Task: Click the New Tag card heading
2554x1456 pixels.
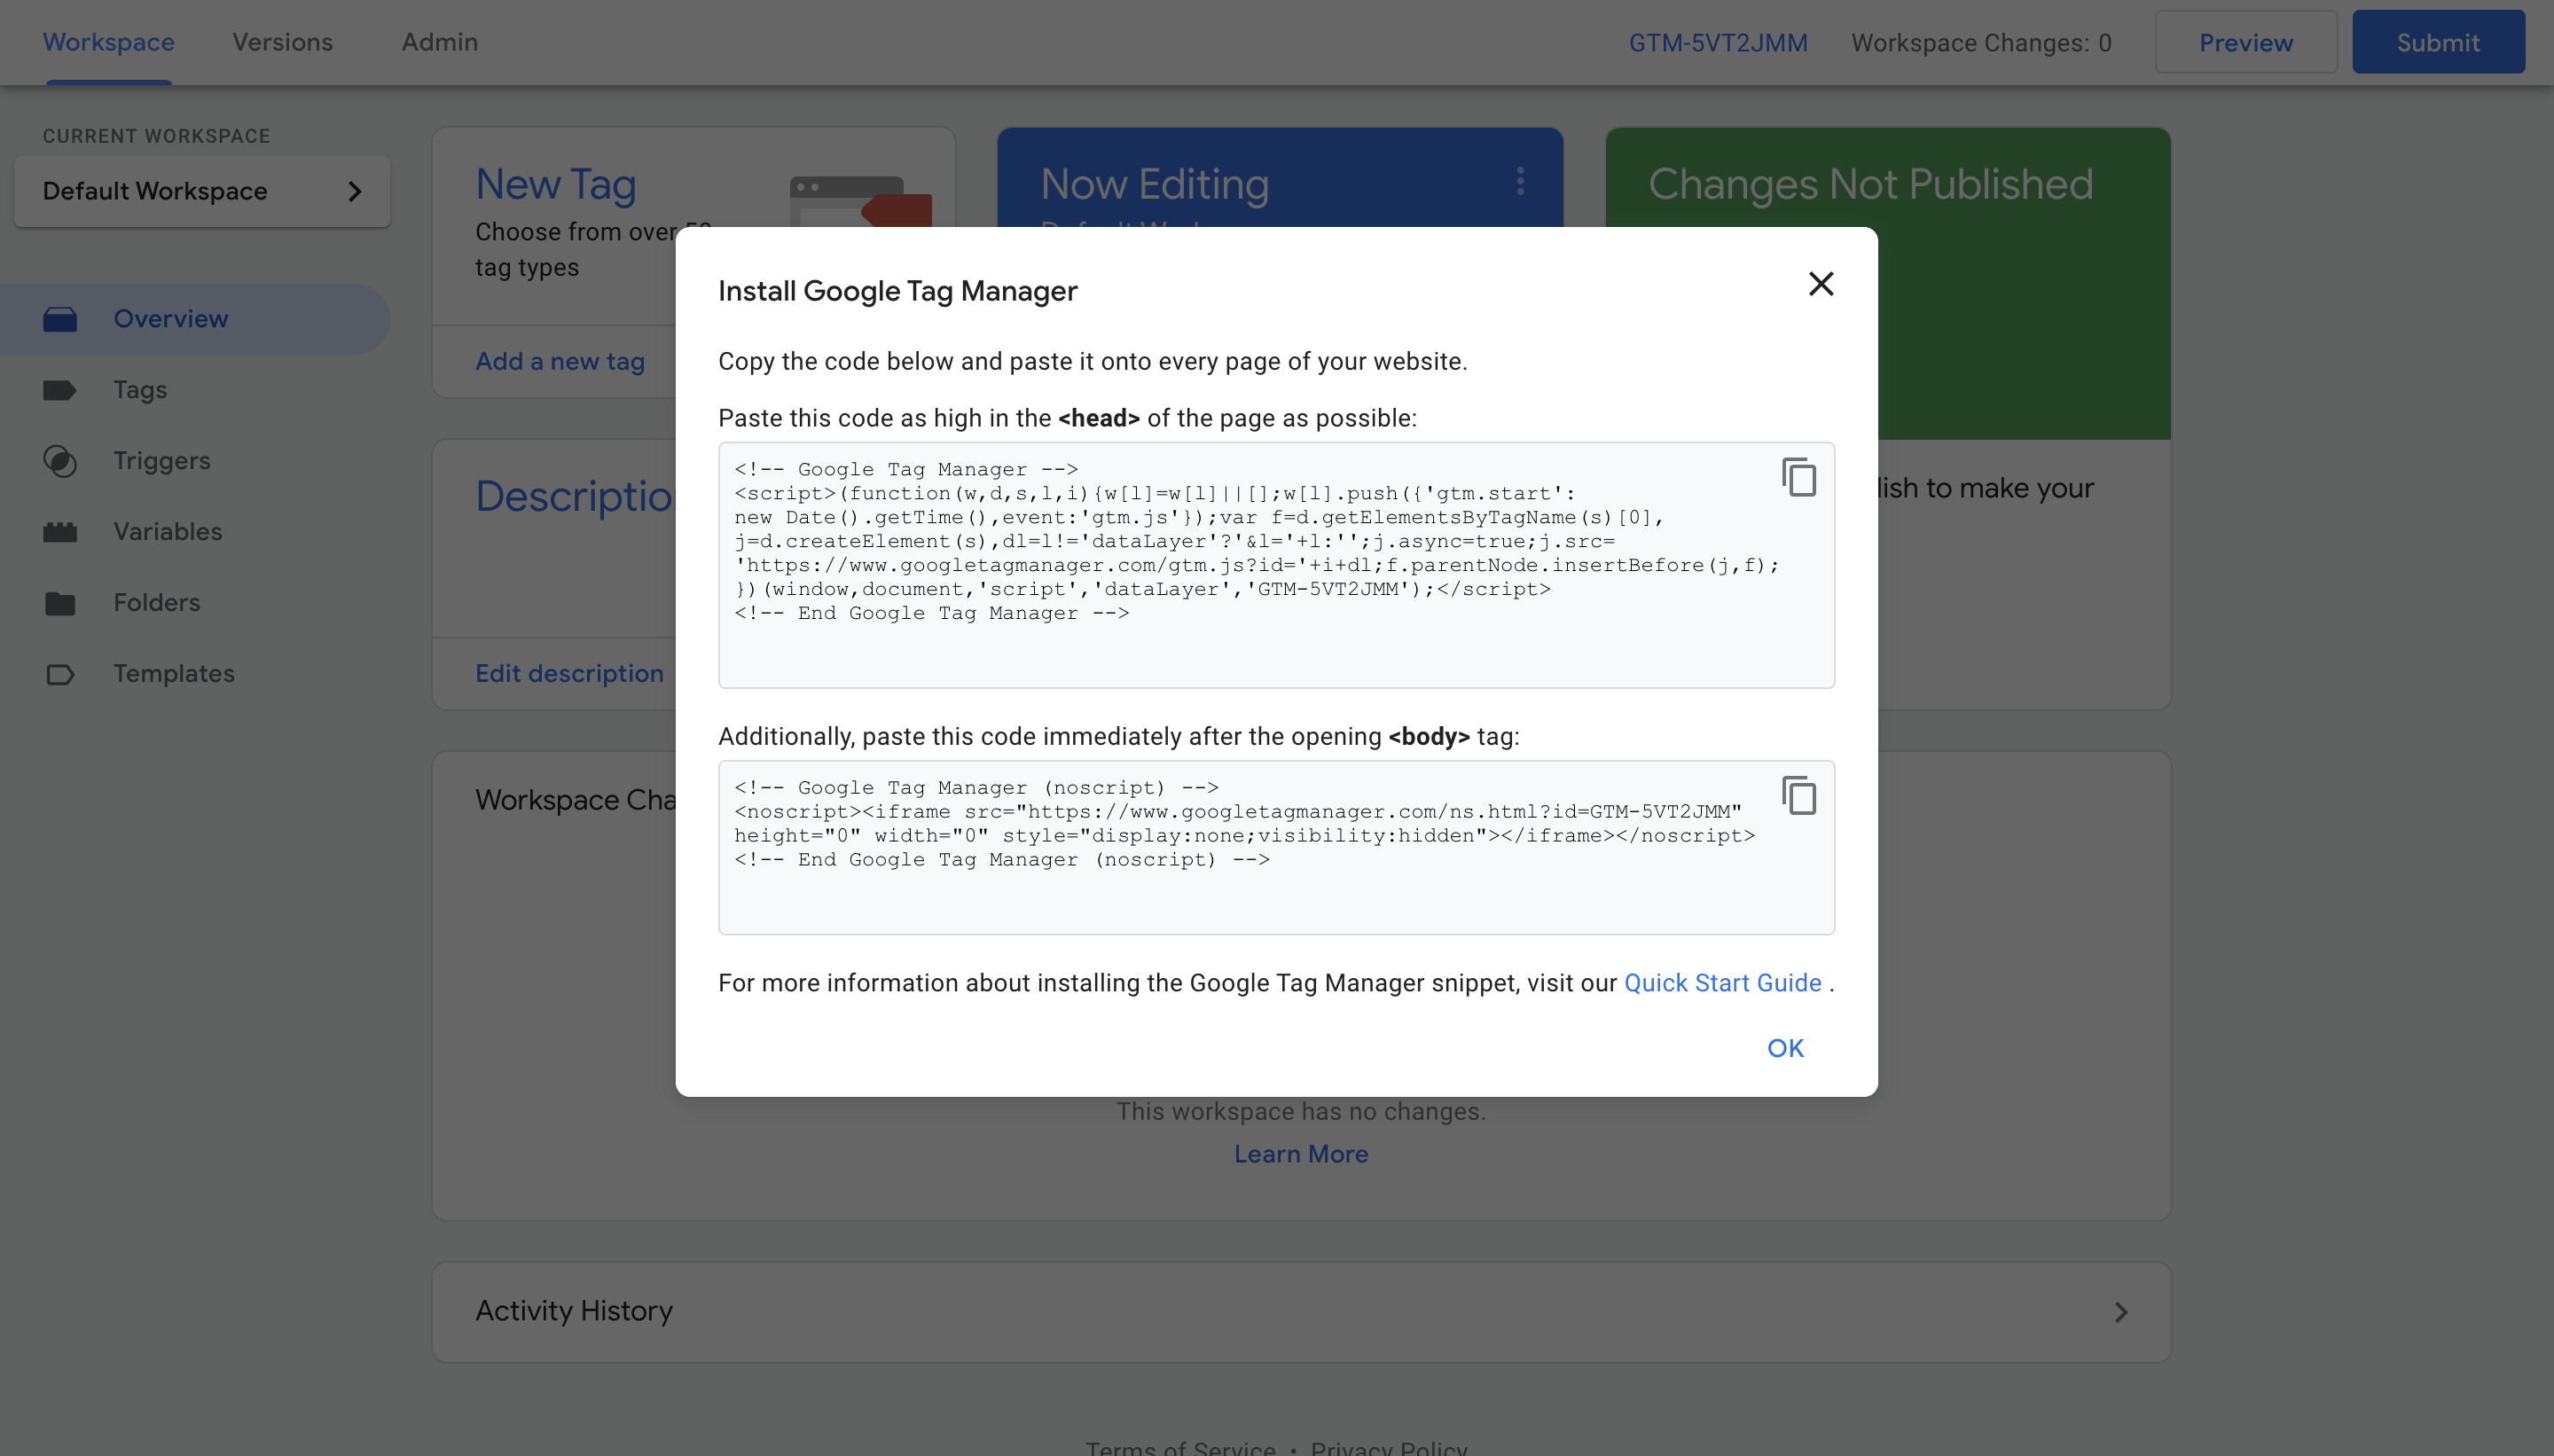Action: click(x=555, y=185)
